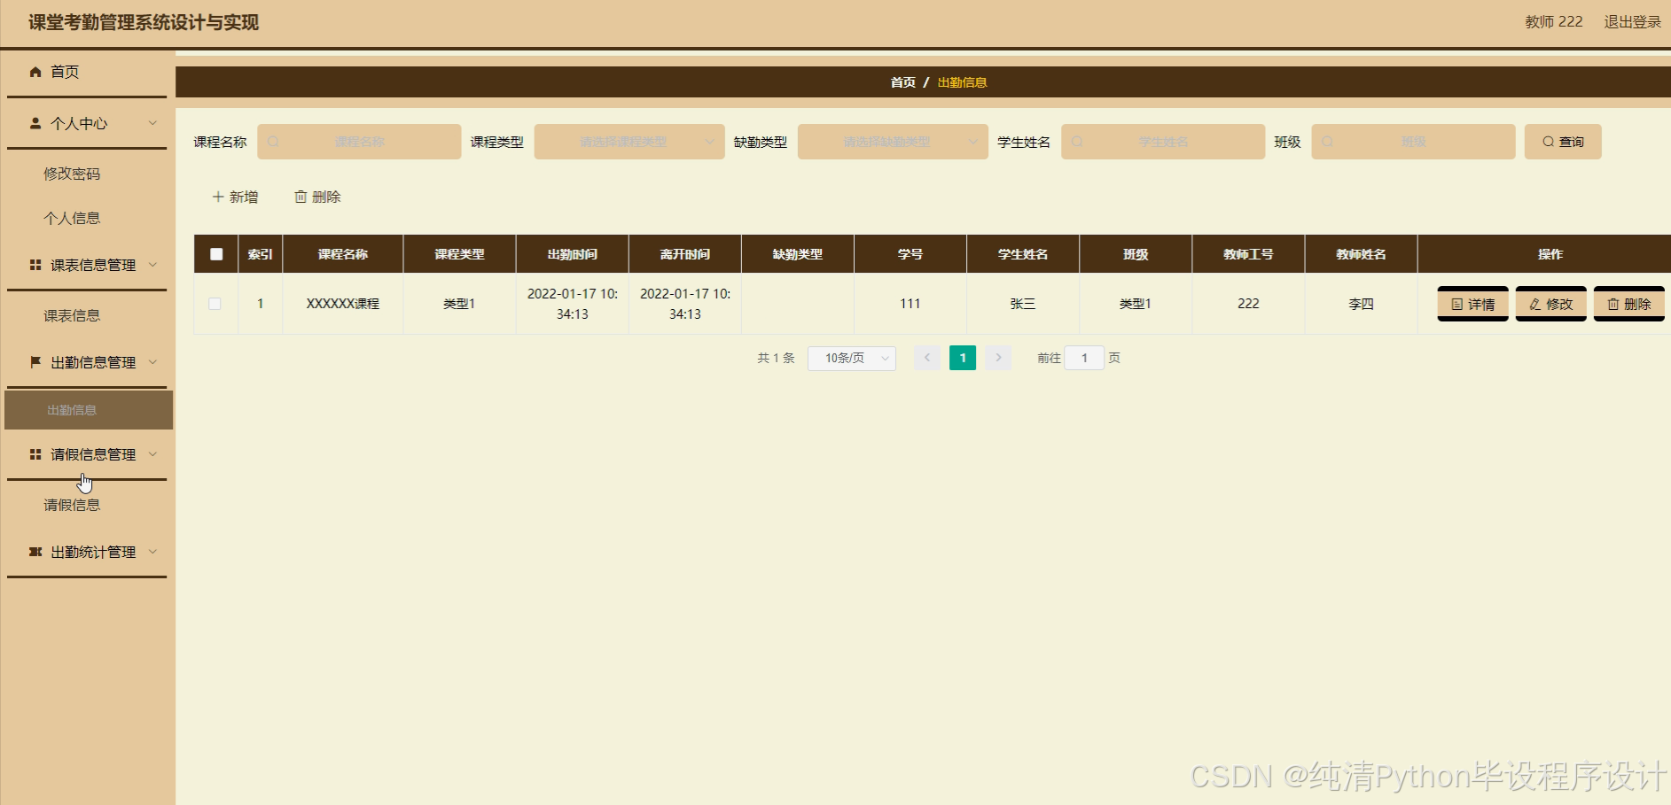Click the 离开时间 column header
This screenshot has width=1671, height=805.
[685, 254]
